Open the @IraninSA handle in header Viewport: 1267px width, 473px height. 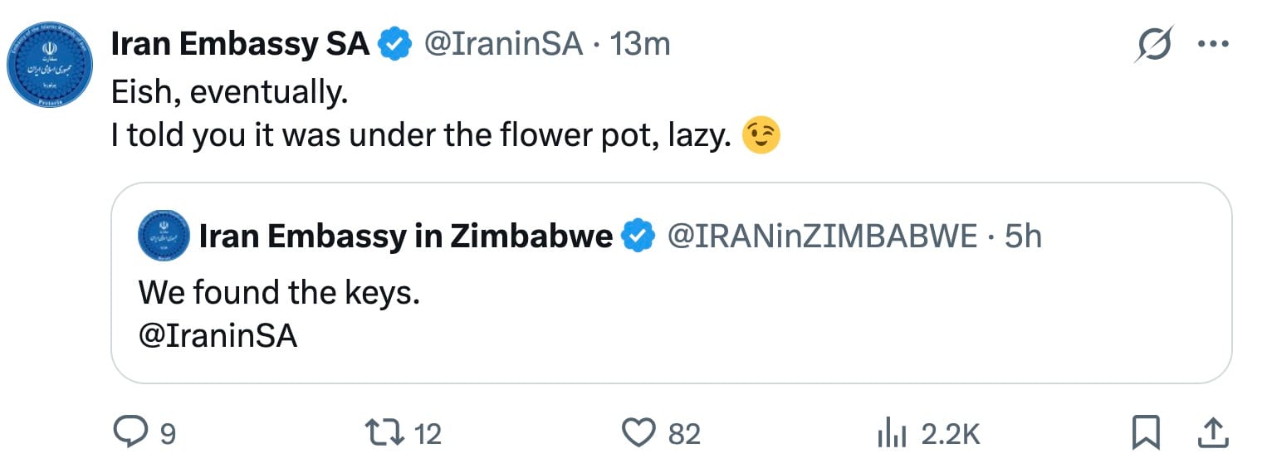tap(503, 45)
